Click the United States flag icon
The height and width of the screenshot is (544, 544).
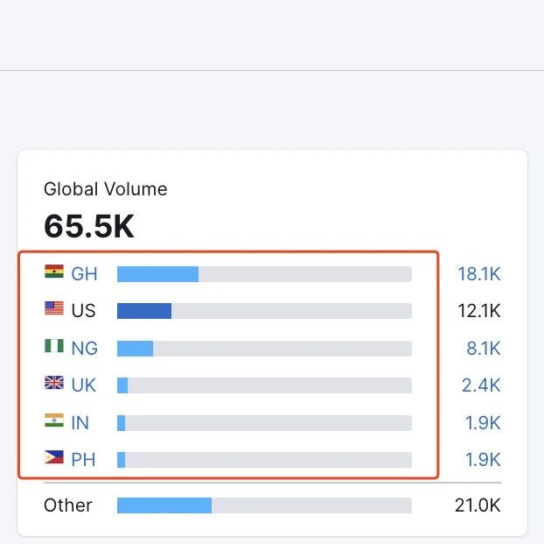click(x=54, y=309)
